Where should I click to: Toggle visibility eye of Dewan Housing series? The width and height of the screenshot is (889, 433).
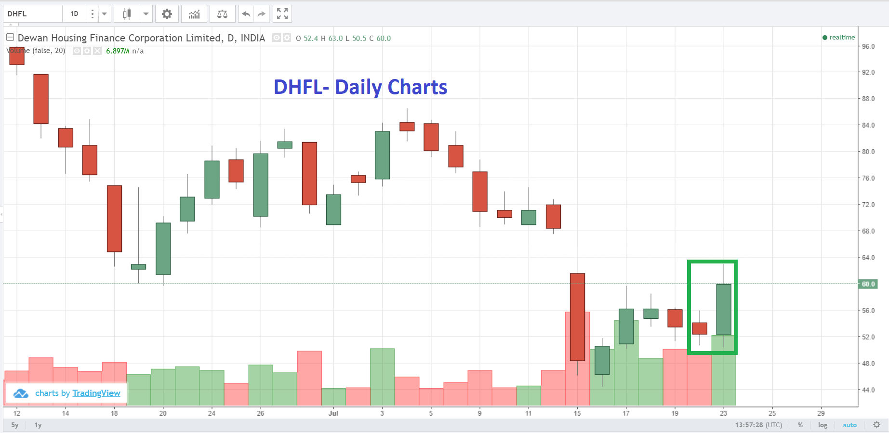tap(277, 38)
